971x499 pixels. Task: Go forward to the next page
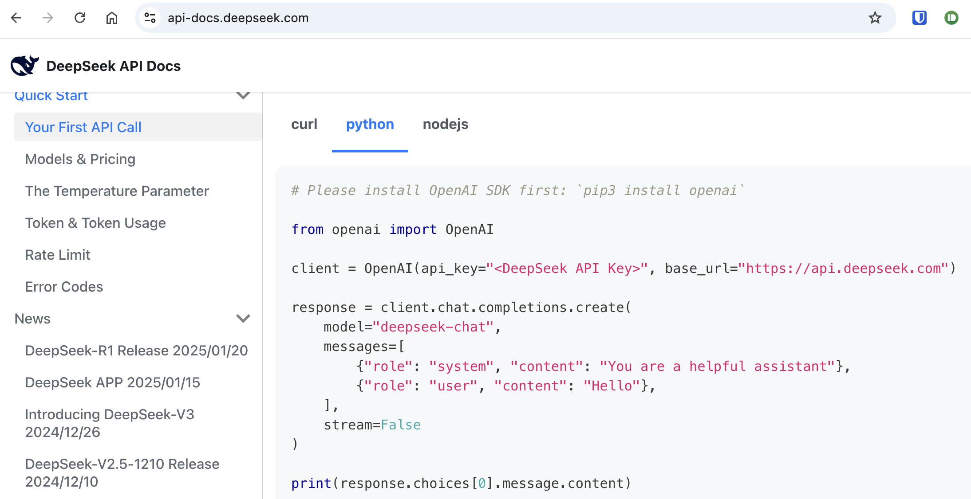[48, 18]
